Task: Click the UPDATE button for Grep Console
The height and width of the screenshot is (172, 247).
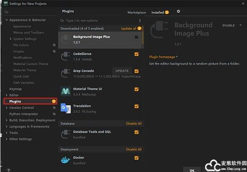Action: (122, 71)
